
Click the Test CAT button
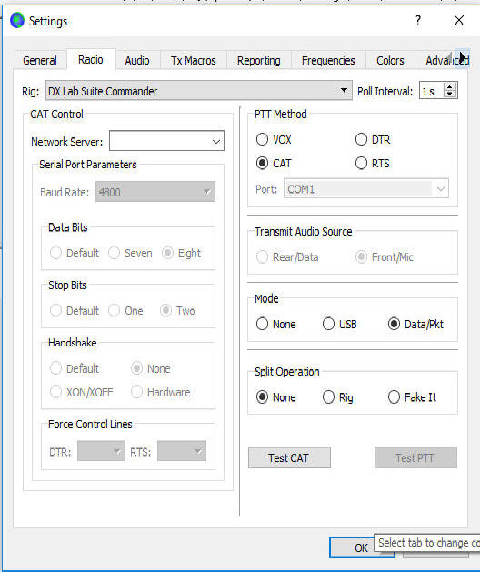tap(289, 457)
